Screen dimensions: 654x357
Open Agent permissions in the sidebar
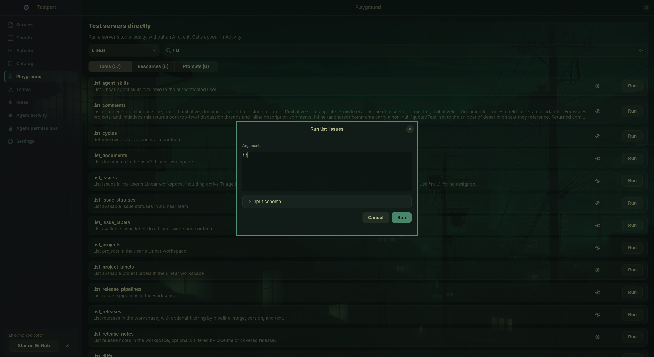(41, 128)
